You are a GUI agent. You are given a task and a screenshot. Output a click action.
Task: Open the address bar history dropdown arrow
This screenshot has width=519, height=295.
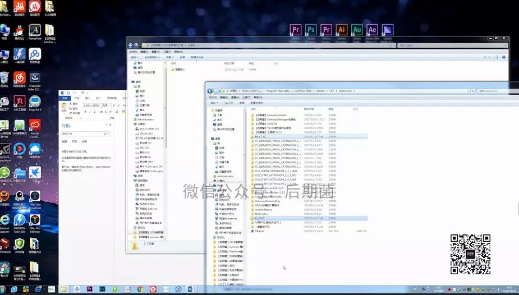(x=468, y=91)
